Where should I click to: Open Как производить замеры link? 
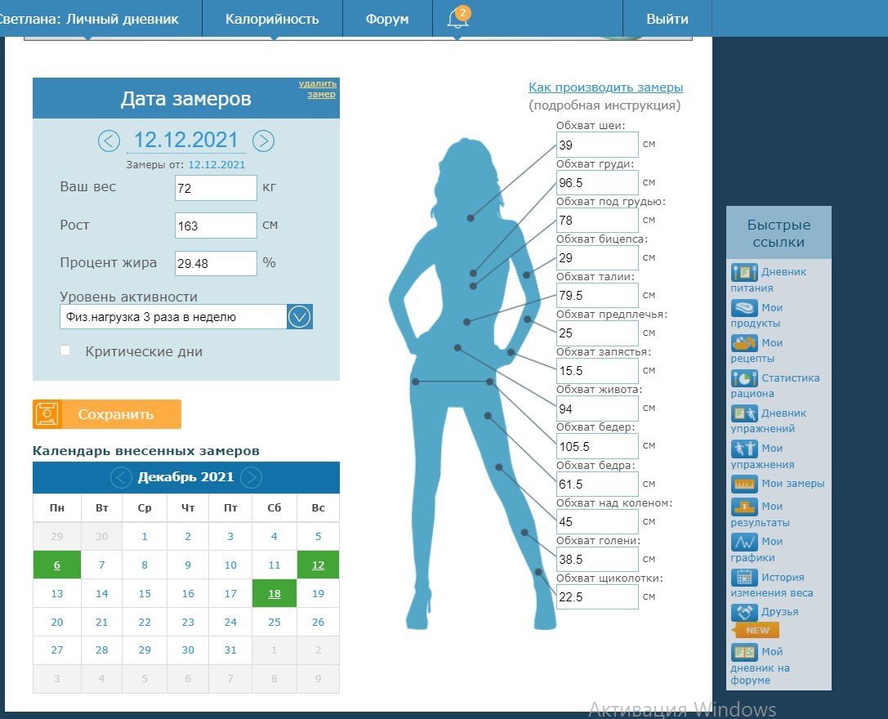pyautogui.click(x=605, y=87)
